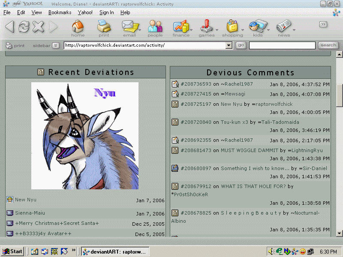Open the finance dropdown arrow
Image resolution: width=343 pixels, height=257 pixels.
coord(191,30)
